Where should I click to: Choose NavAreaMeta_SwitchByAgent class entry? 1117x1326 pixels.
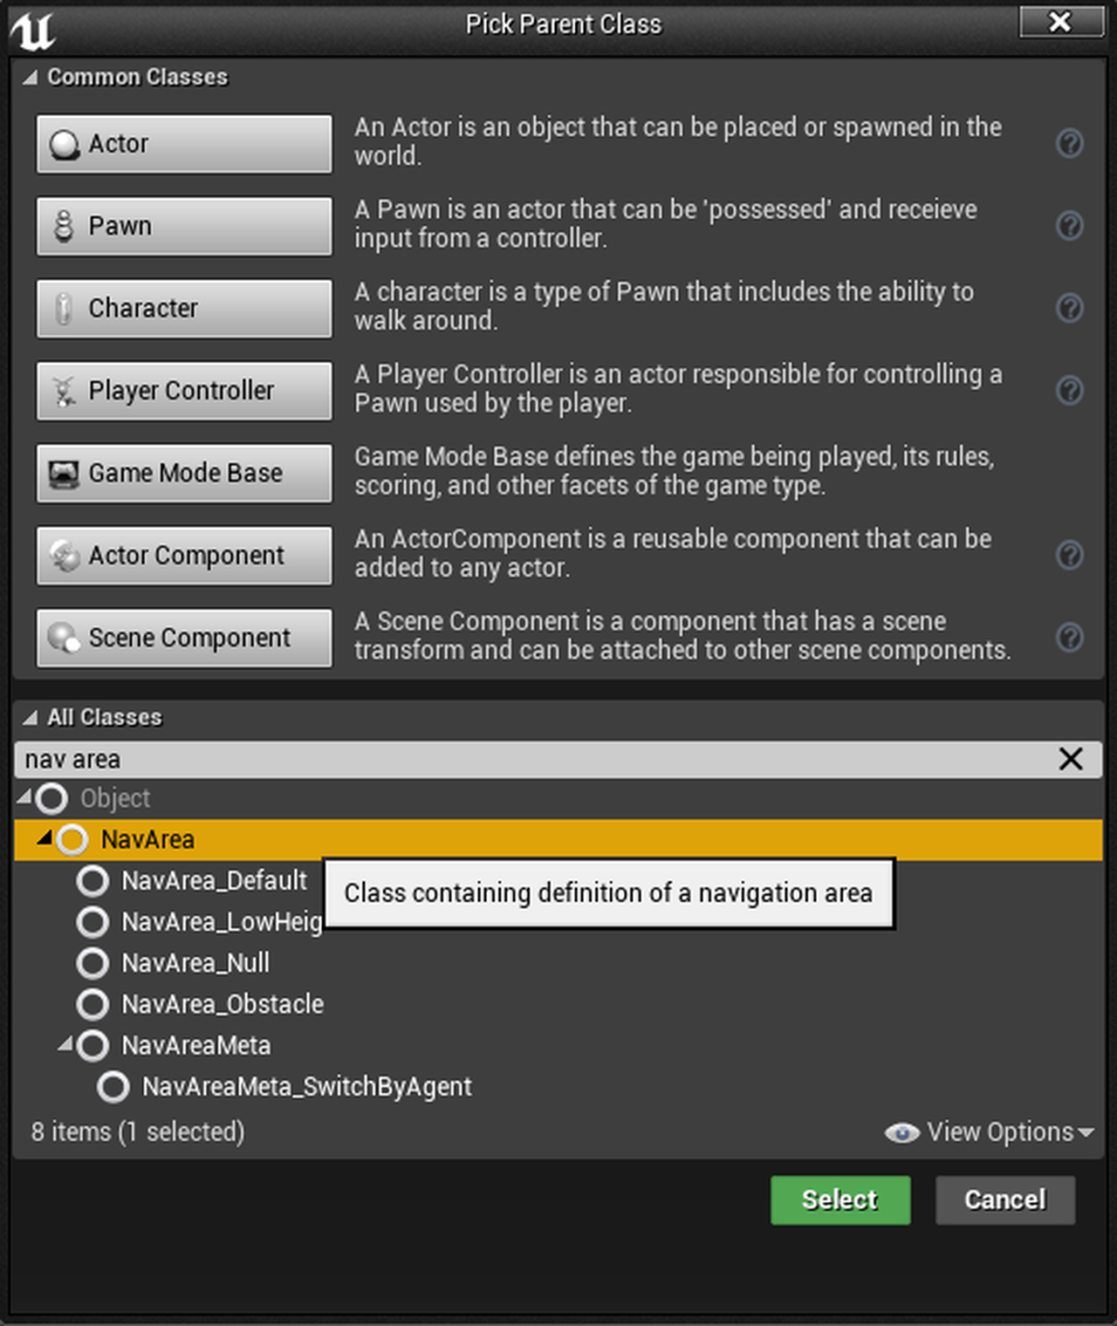pos(306,1087)
